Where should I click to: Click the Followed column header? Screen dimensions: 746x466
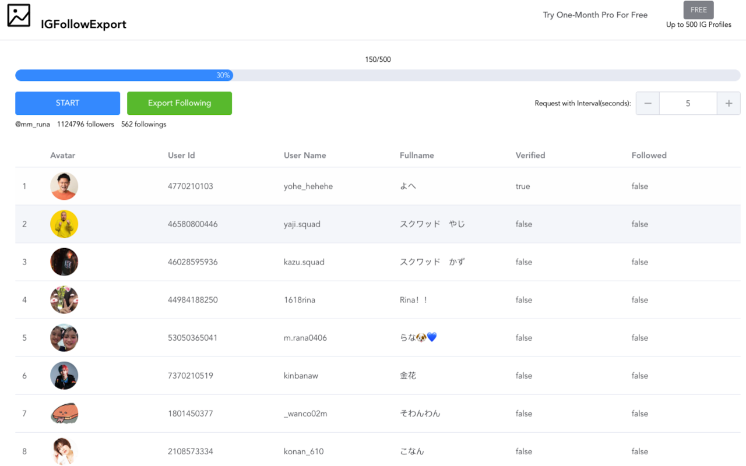[x=649, y=156]
